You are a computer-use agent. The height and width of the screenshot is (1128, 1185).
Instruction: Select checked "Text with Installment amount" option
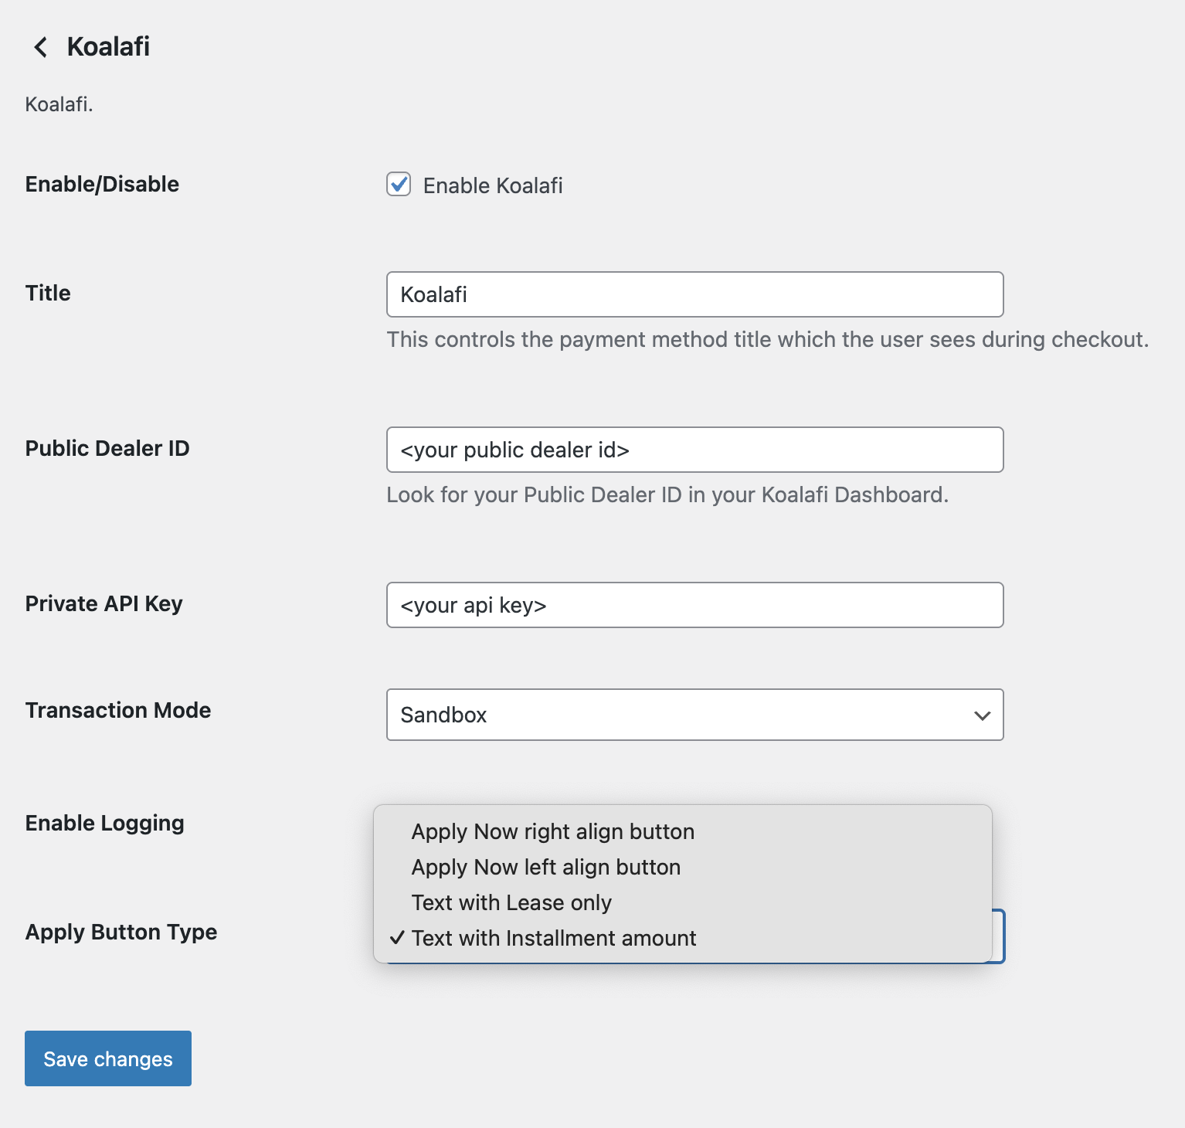554,938
